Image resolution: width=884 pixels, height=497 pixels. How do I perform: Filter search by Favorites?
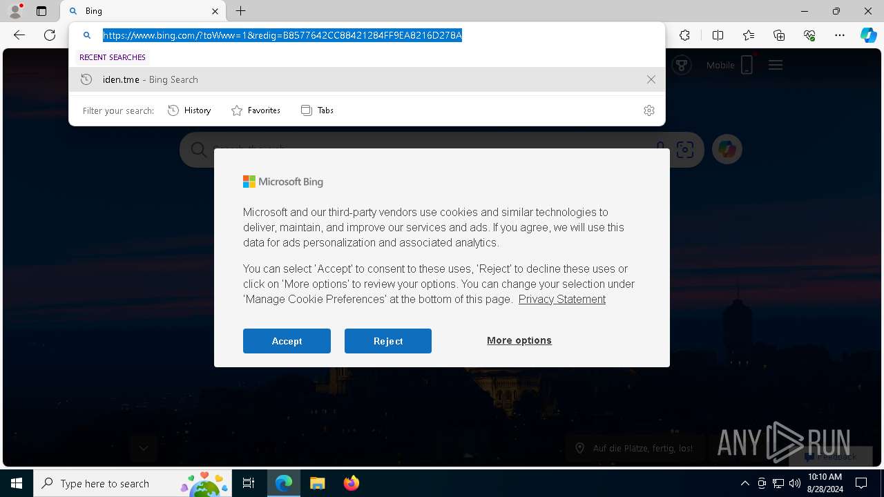pyautogui.click(x=256, y=110)
